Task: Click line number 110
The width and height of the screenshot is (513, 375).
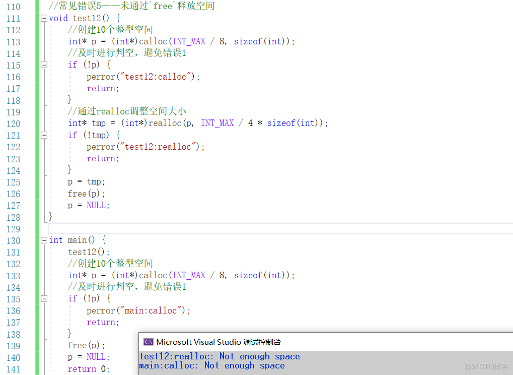Action: (x=14, y=7)
